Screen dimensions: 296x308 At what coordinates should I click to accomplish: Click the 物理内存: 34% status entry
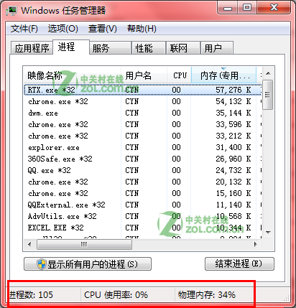tap(207, 295)
